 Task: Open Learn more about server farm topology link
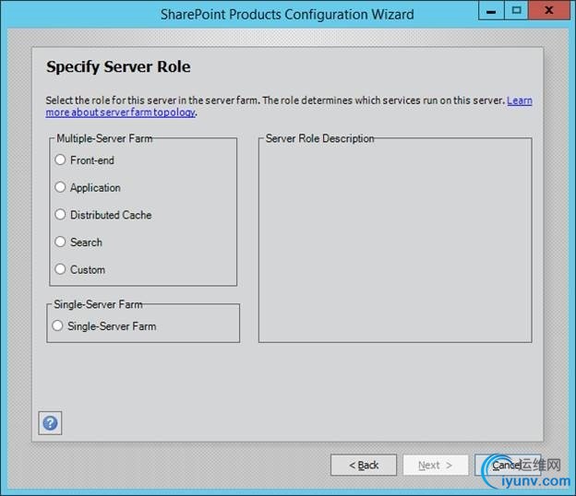click(x=121, y=112)
